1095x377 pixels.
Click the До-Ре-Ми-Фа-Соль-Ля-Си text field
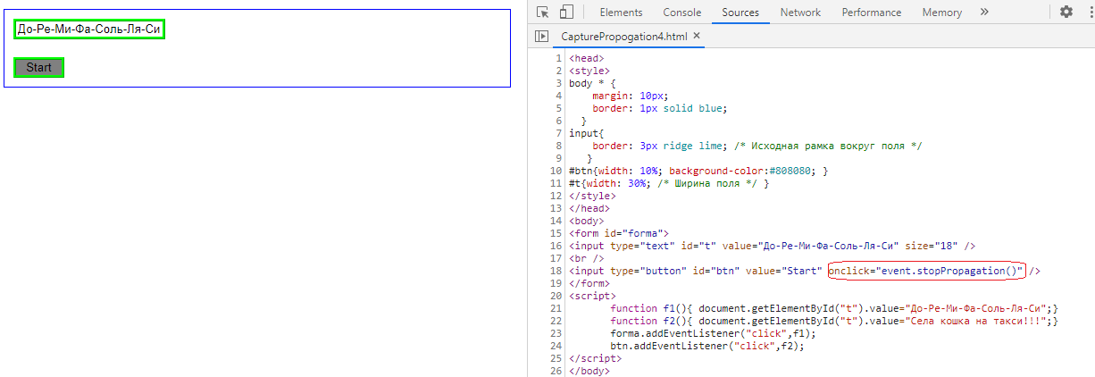point(89,29)
